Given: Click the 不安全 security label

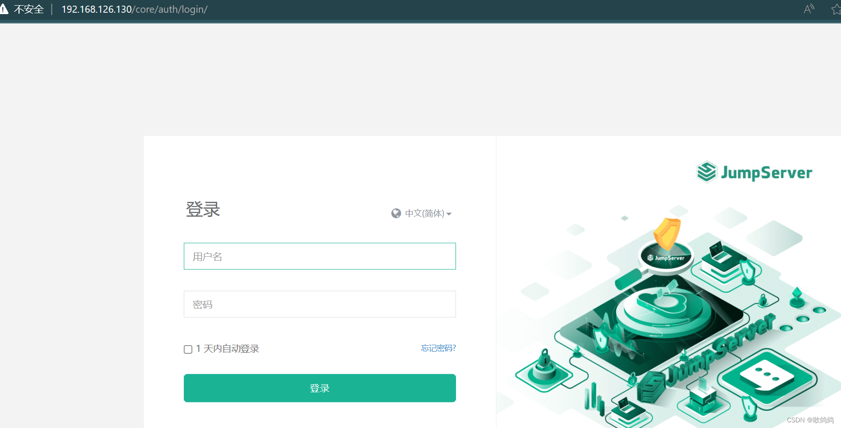Looking at the screenshot, I should pyautogui.click(x=29, y=9).
